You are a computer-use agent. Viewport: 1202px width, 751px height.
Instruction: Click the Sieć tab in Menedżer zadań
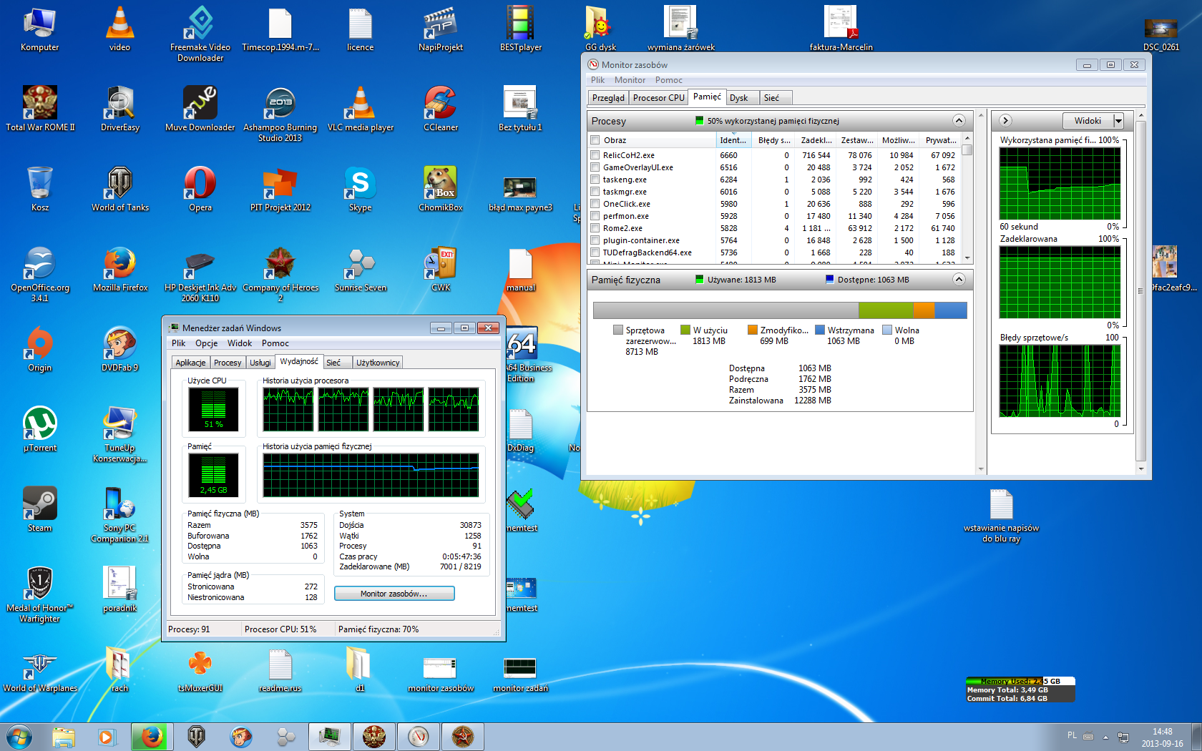click(x=333, y=363)
